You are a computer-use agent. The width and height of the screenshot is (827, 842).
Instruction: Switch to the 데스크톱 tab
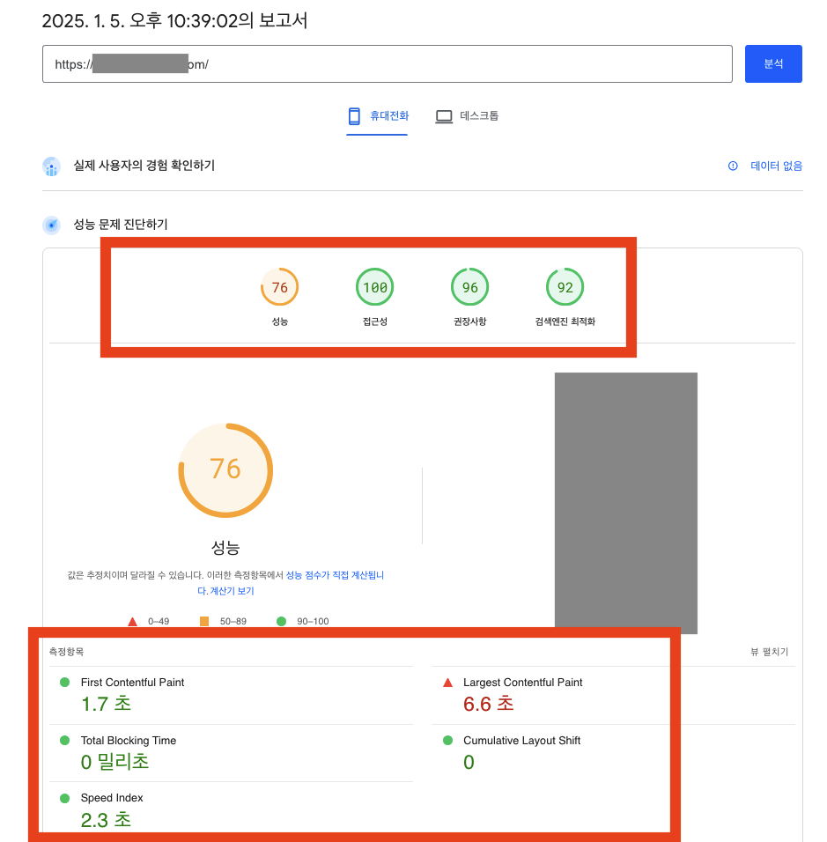467,115
